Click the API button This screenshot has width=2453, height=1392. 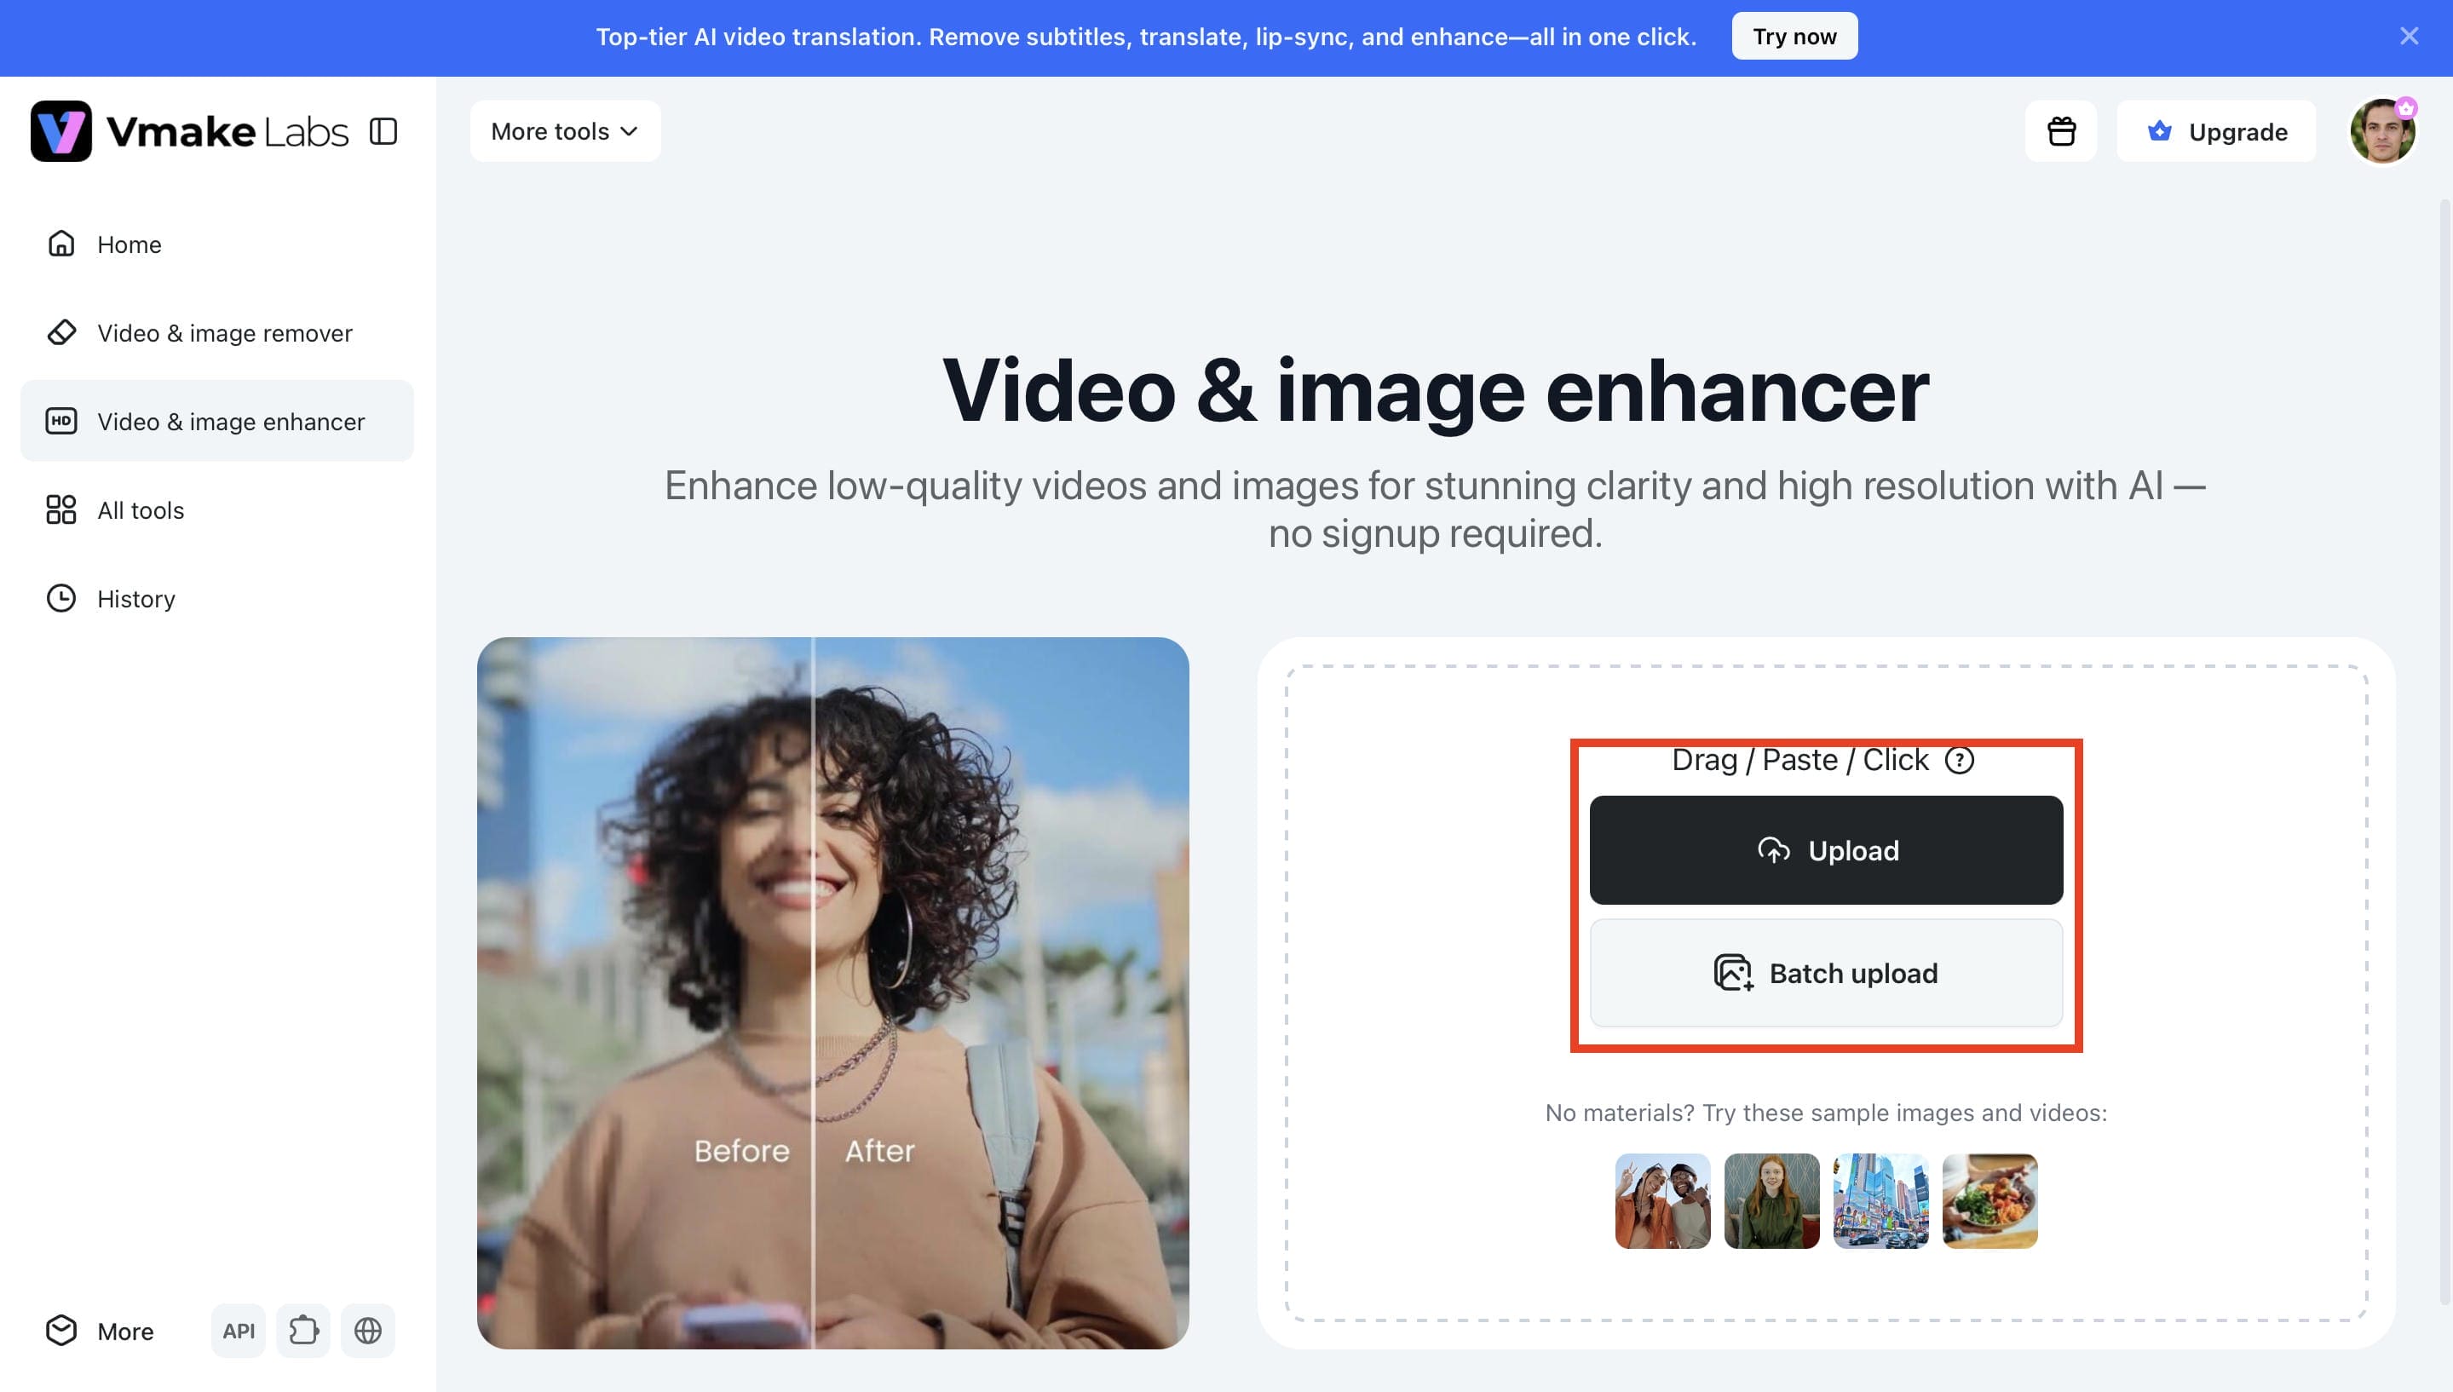238,1331
